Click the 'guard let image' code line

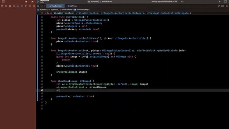click(96, 57)
